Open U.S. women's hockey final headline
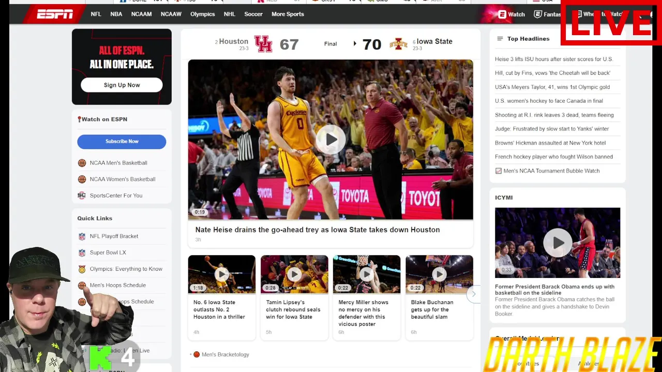 [549, 101]
